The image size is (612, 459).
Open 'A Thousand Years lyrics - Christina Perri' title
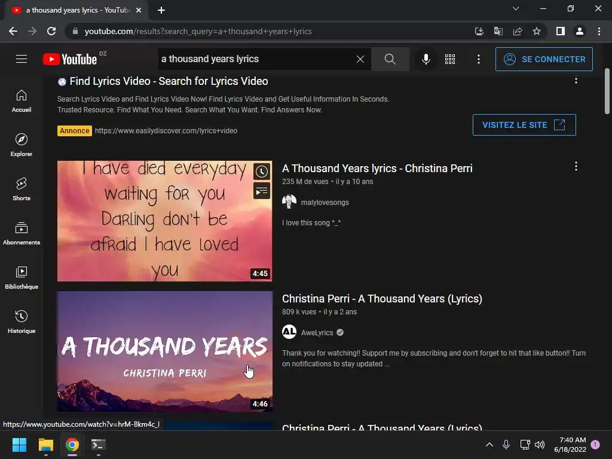click(x=377, y=168)
